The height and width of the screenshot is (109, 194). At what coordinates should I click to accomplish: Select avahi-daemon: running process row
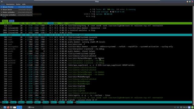pos(96,42)
